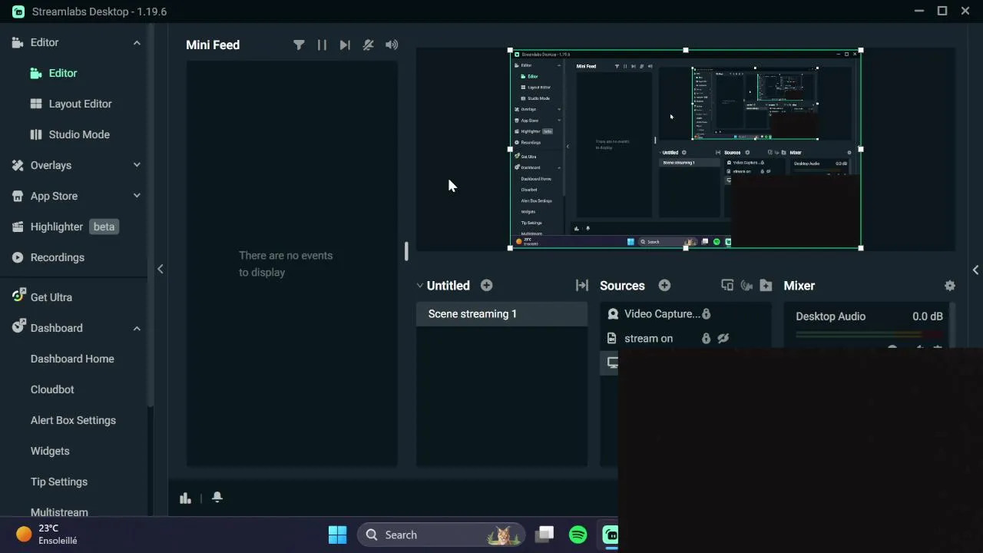Open Multistream
This screenshot has height=553, width=983.
(59, 511)
